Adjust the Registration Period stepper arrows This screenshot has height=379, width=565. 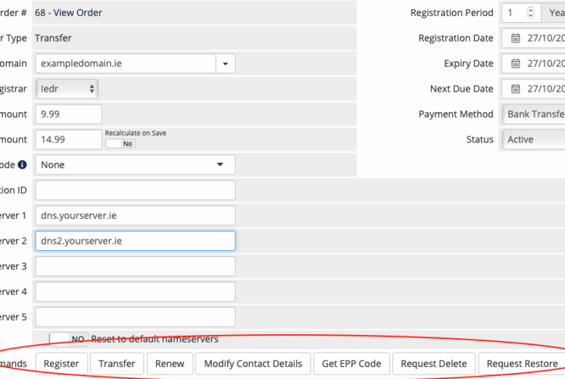[x=530, y=13]
